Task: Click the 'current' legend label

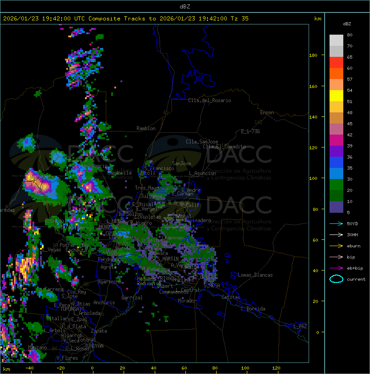Action: 356,279
